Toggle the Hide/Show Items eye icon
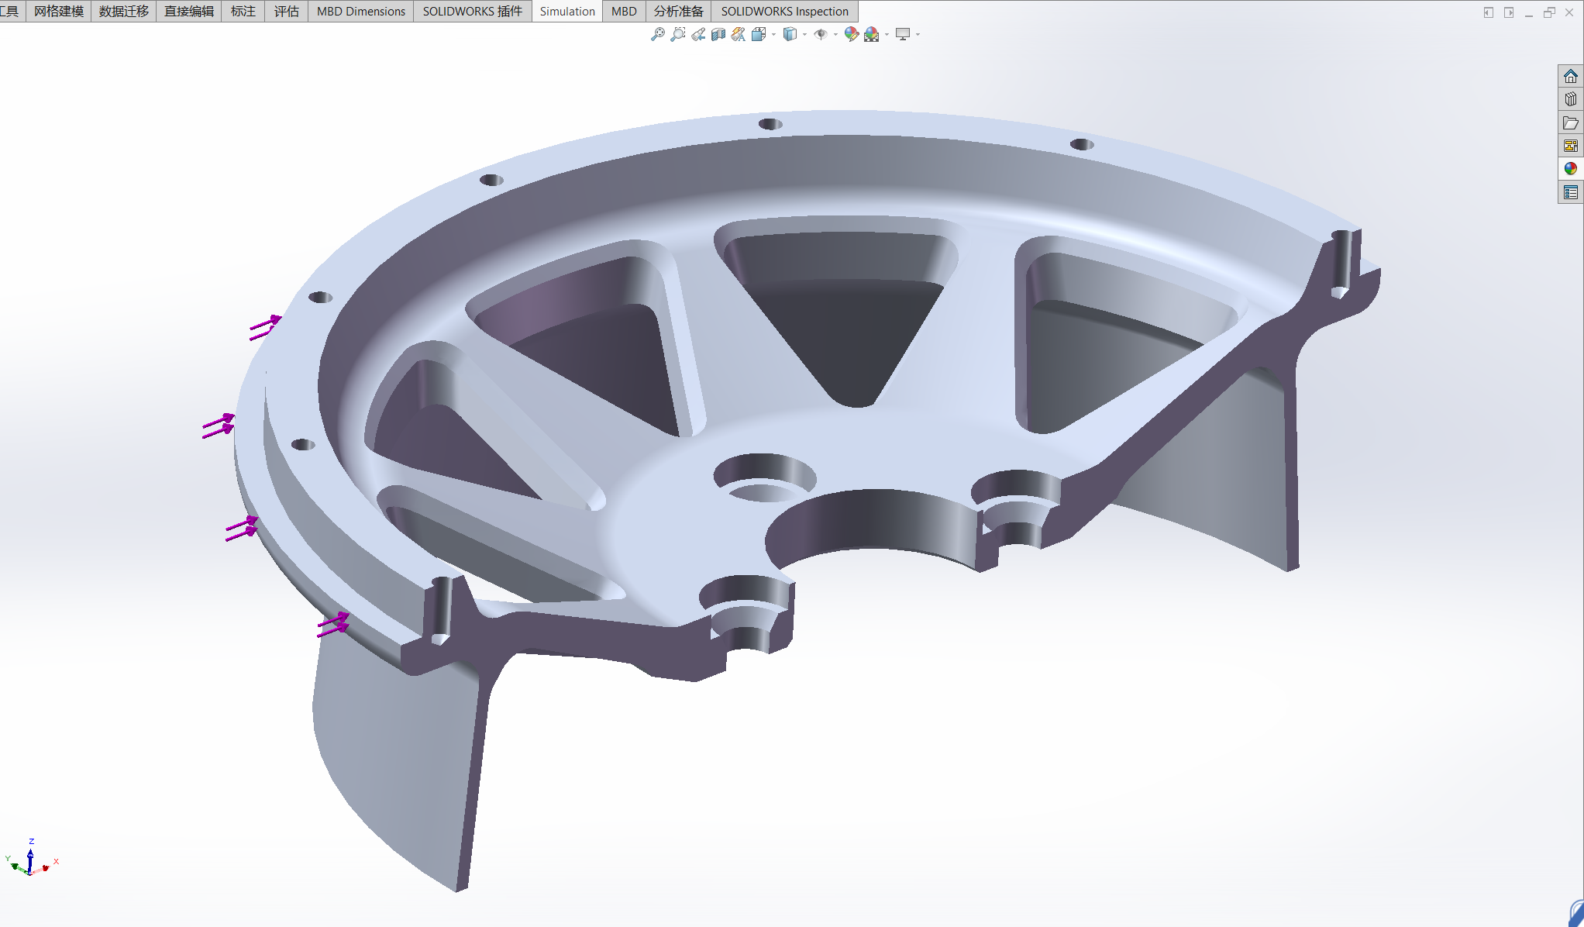The image size is (1584, 927). coord(821,34)
